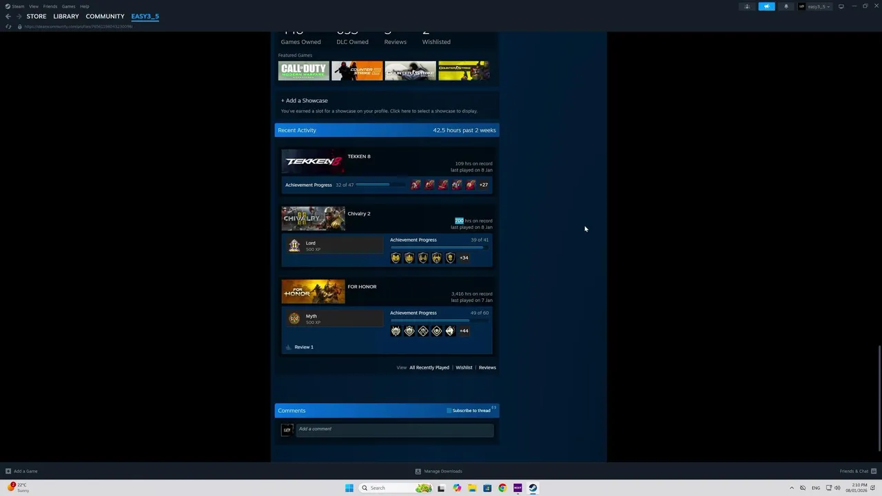Screen dimensions: 882x496
Task: Open Manage Downloads
Action: 439,471
